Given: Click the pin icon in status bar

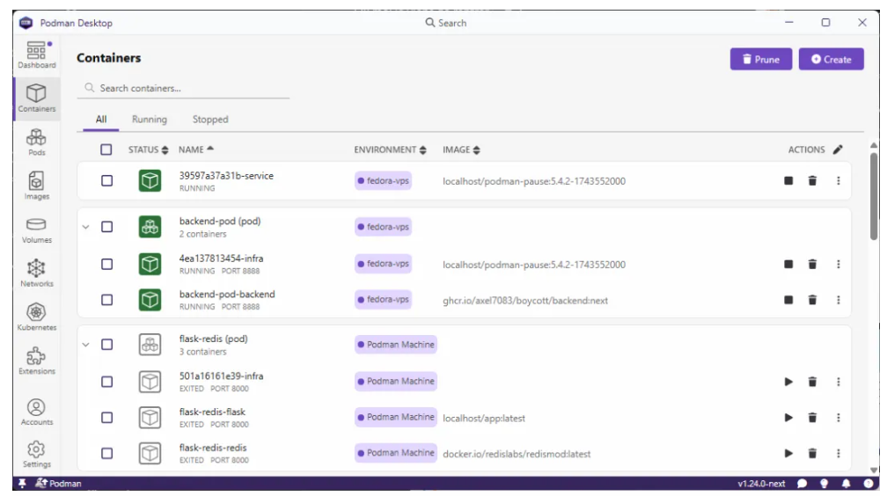Looking at the screenshot, I should 22,483.
